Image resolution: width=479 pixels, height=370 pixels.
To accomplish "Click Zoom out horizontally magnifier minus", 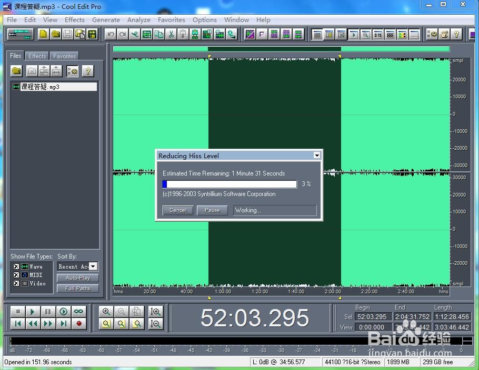I will [121, 312].
